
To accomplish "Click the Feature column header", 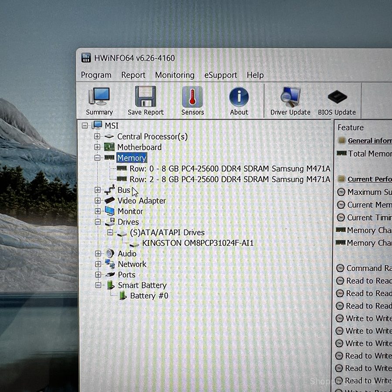I will point(351,128).
